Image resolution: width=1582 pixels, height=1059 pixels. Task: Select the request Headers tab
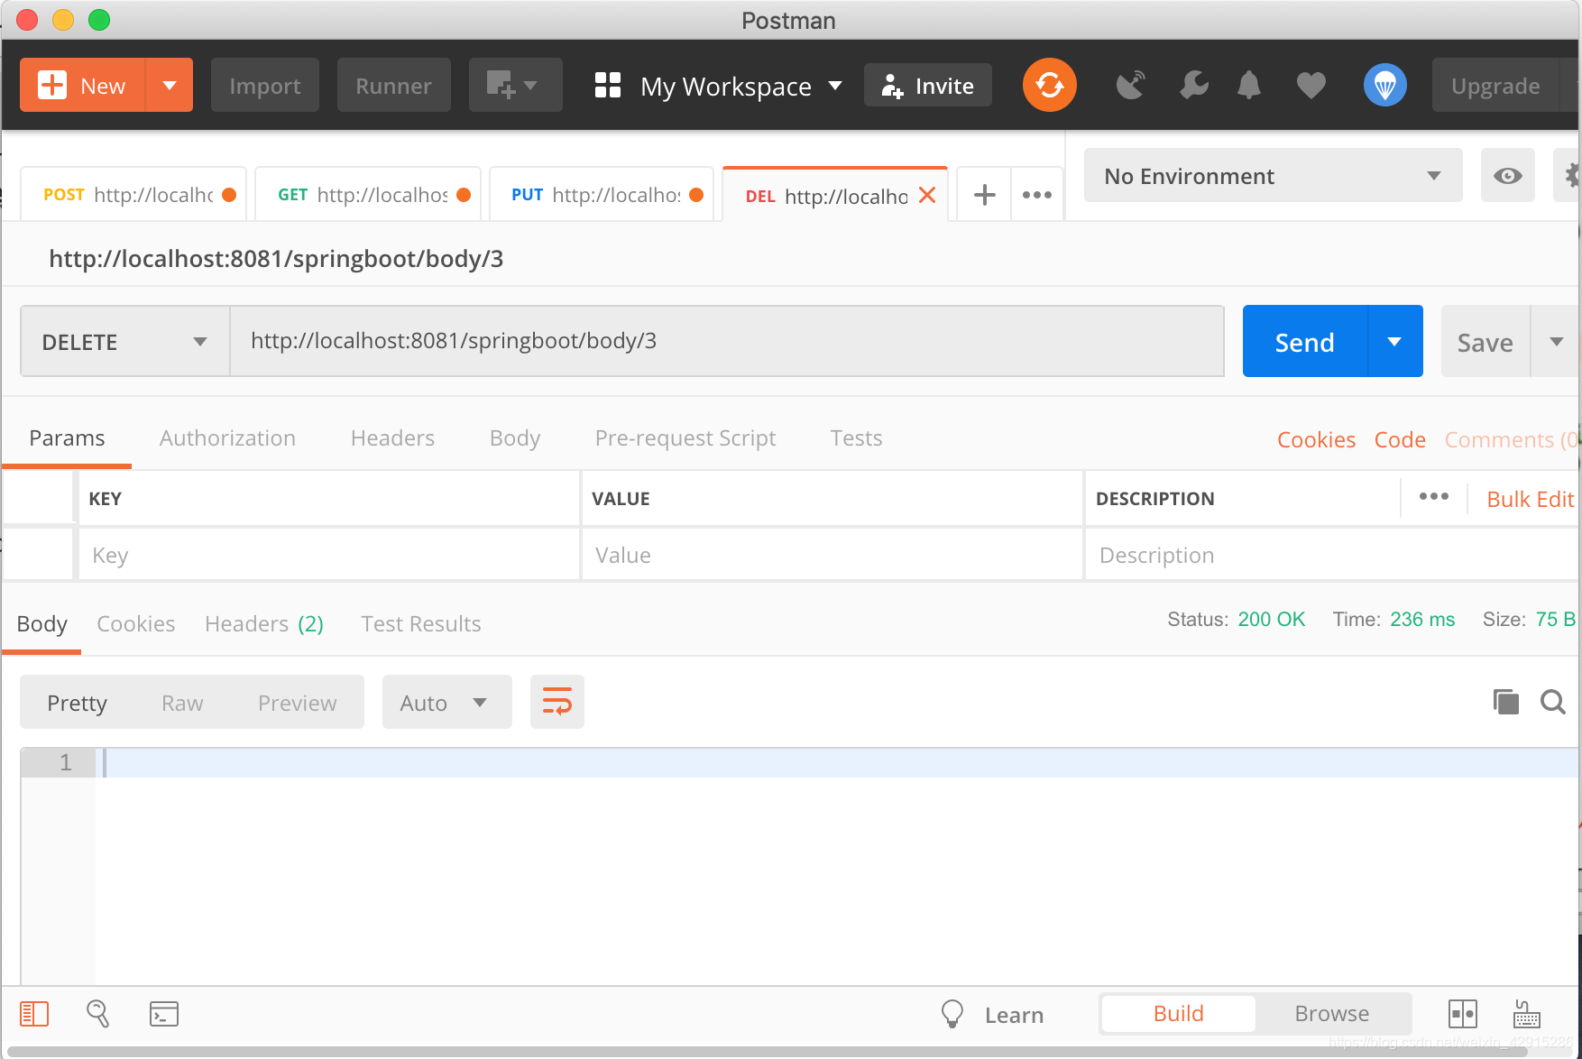(x=392, y=438)
